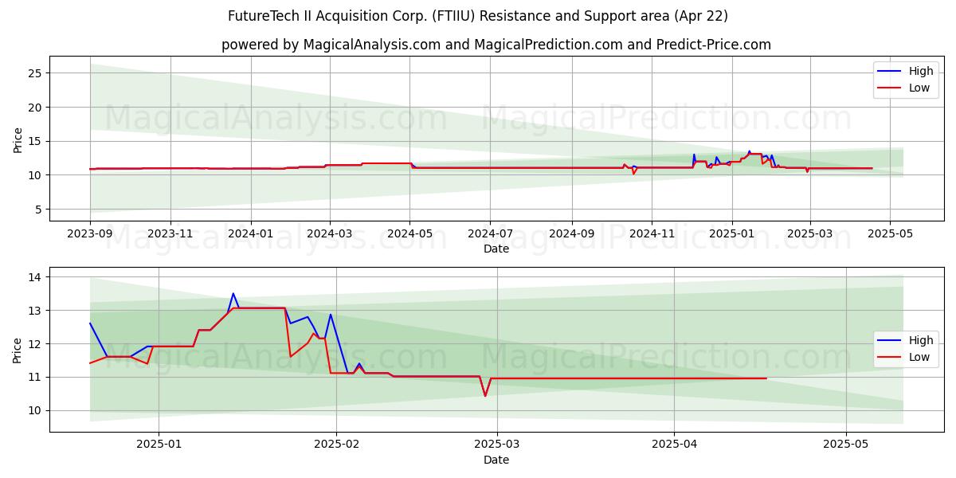Click the '25' price tick in the top chart
Viewport: 956px width, 478px height.
(37, 73)
